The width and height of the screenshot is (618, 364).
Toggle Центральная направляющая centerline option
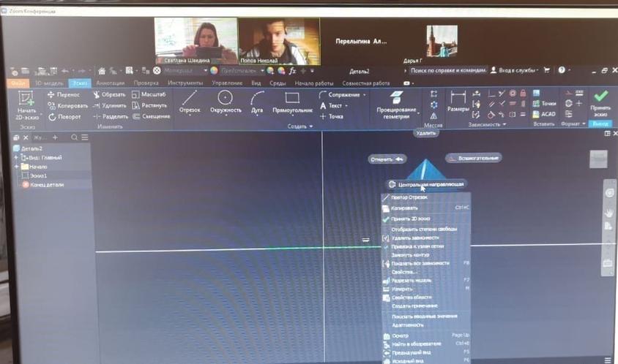pos(425,184)
